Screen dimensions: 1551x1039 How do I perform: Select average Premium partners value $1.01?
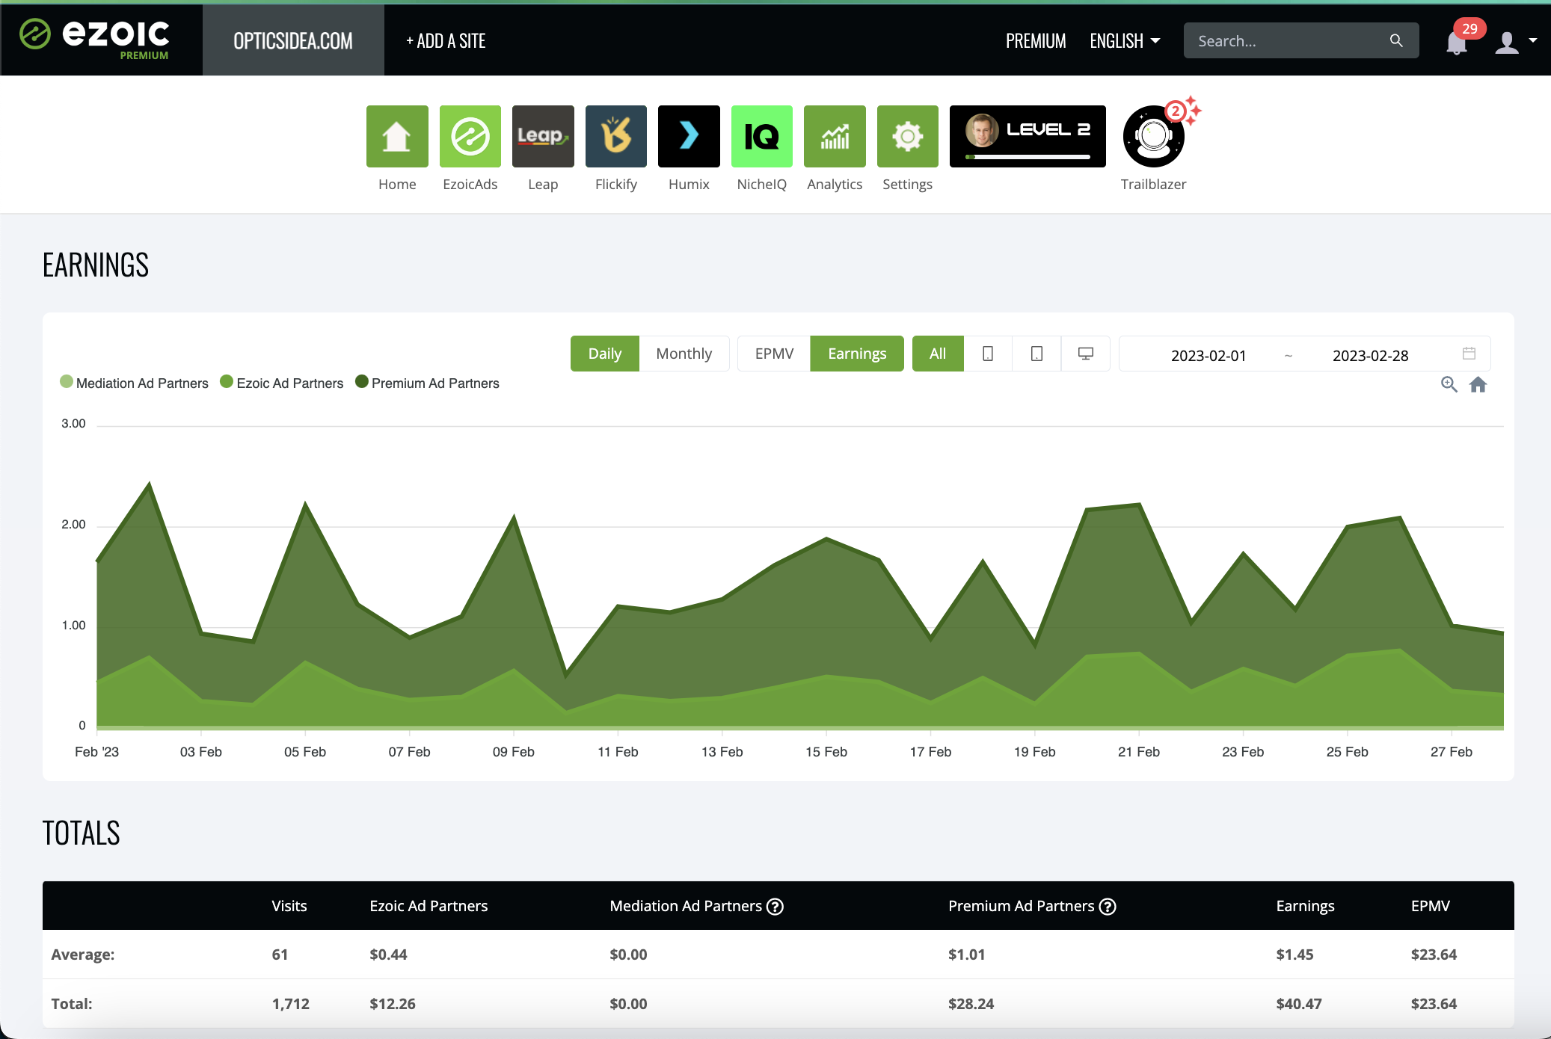click(966, 955)
